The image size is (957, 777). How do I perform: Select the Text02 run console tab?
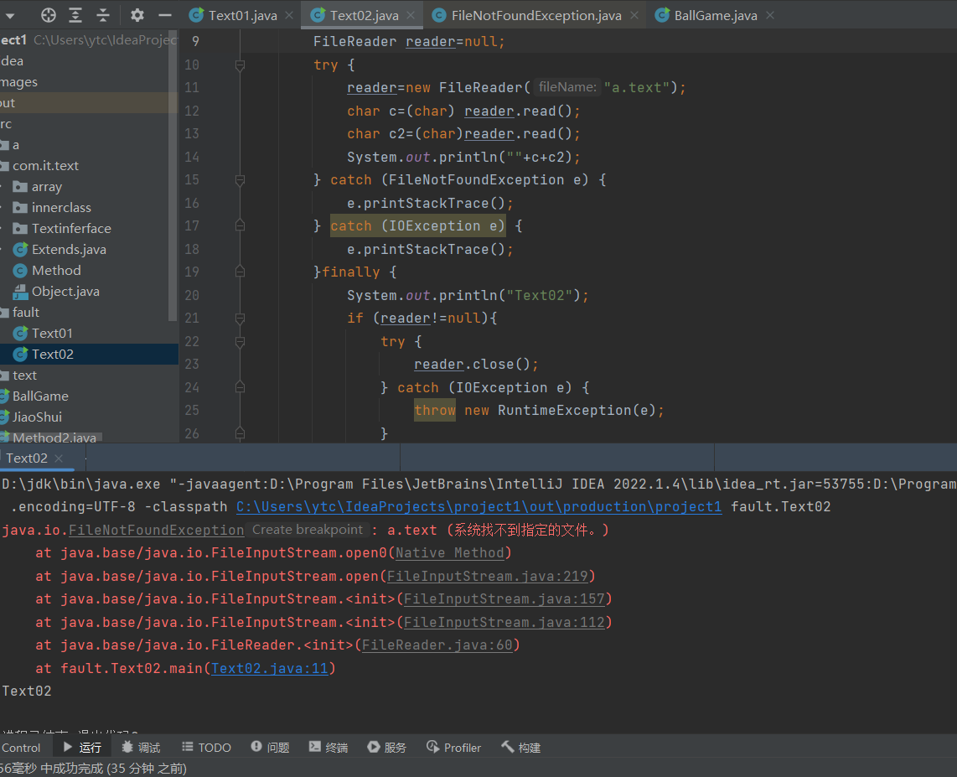[26, 458]
